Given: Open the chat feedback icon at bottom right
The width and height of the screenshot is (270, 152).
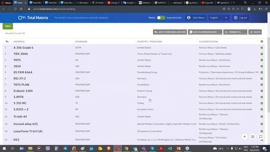Looking at the screenshot, I should click(261, 137).
